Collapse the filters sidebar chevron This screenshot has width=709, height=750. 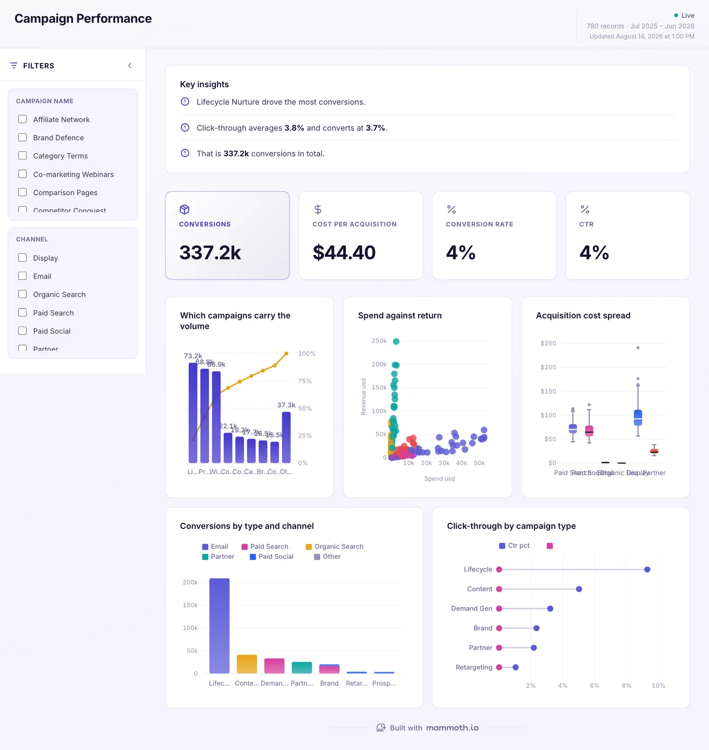pos(130,66)
